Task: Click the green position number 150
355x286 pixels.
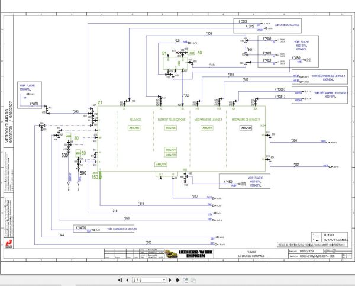Action: coord(95,177)
